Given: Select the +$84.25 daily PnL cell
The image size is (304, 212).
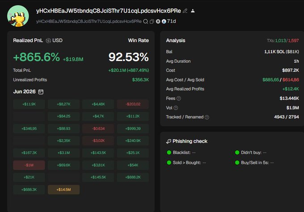Looking at the screenshot, I should coord(63,116).
